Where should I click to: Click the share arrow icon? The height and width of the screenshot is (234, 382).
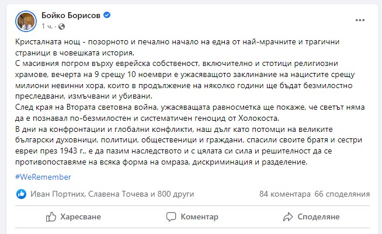click(x=289, y=216)
